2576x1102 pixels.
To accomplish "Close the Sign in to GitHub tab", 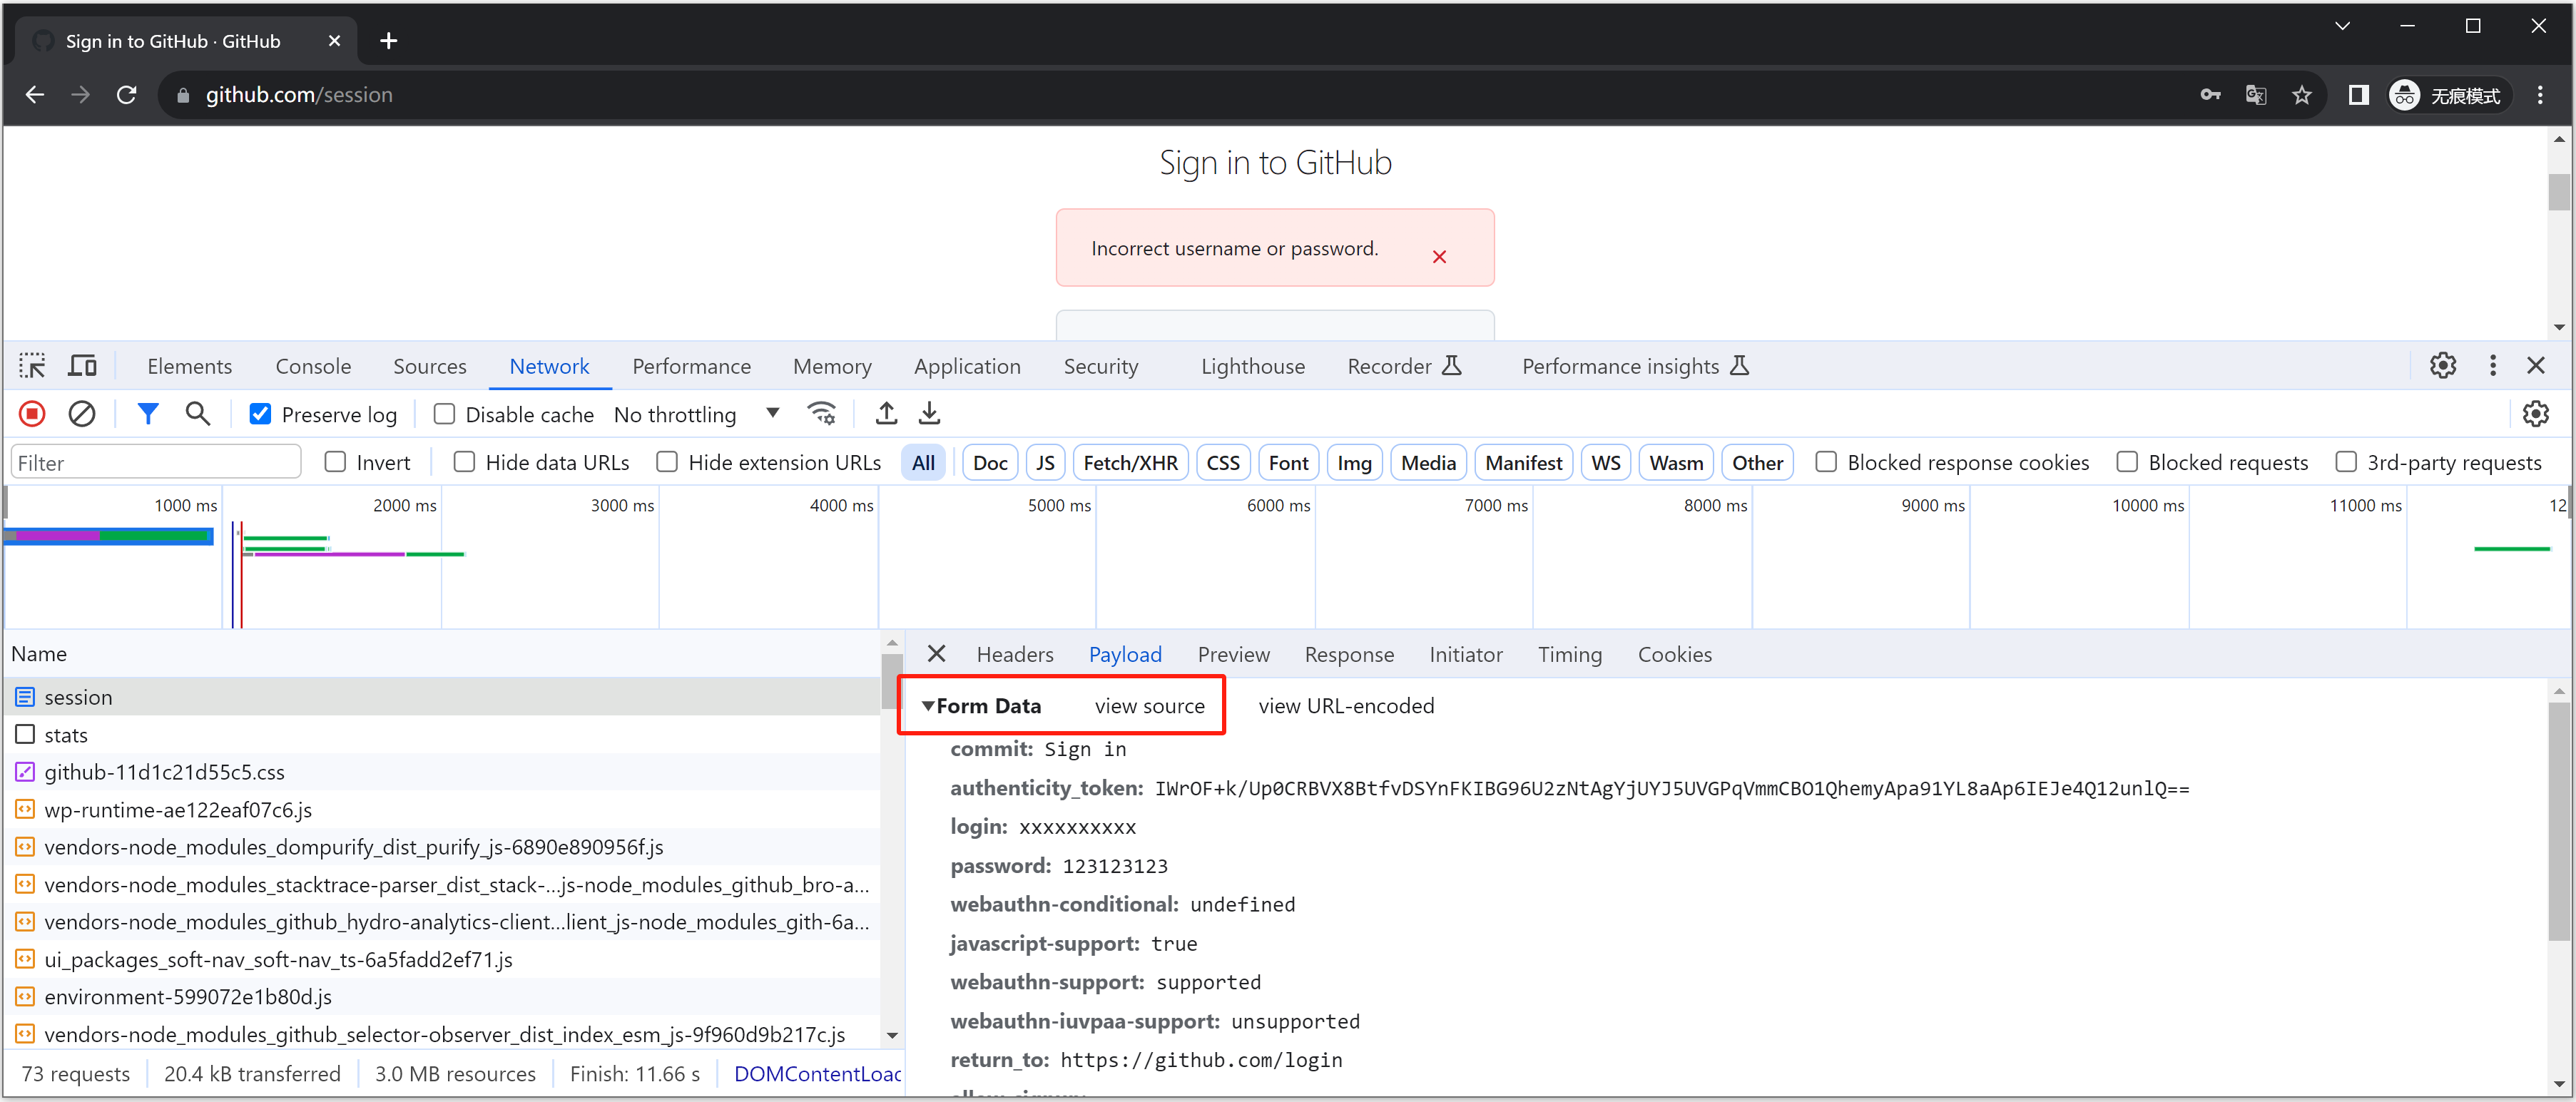I will (x=334, y=41).
